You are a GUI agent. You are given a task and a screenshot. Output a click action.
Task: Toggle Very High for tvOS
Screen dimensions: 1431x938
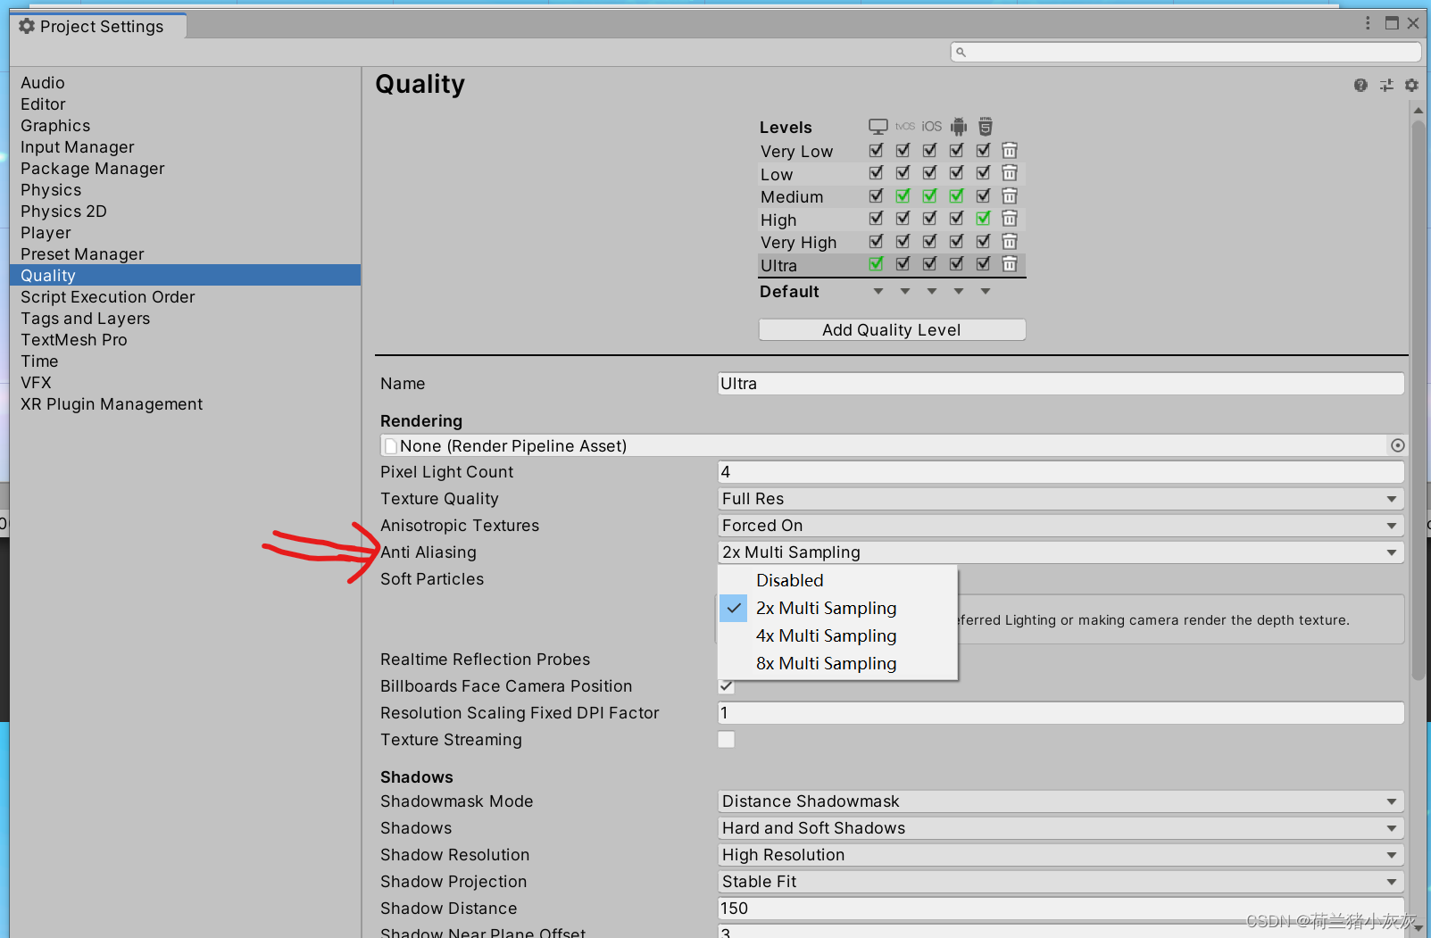(x=903, y=241)
